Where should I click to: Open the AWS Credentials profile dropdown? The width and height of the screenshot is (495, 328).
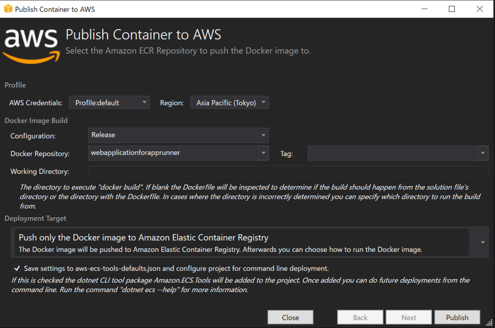click(x=109, y=103)
